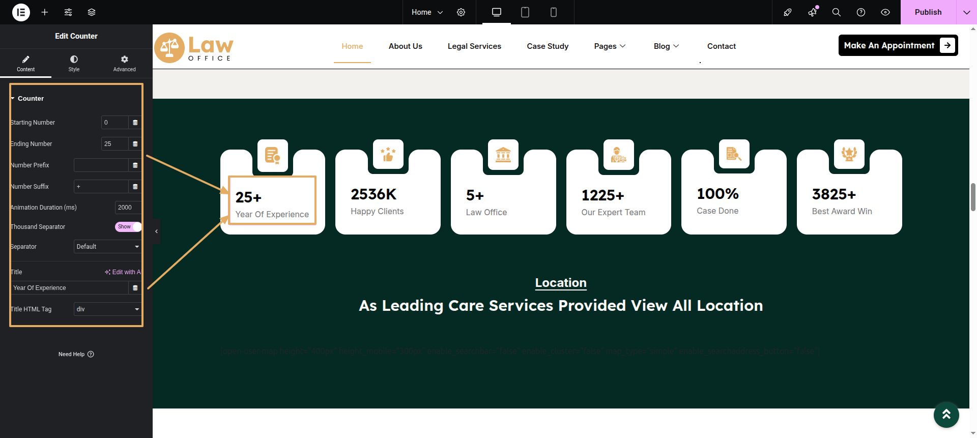Click Make An Appointment button
977x438 pixels.
click(898, 45)
